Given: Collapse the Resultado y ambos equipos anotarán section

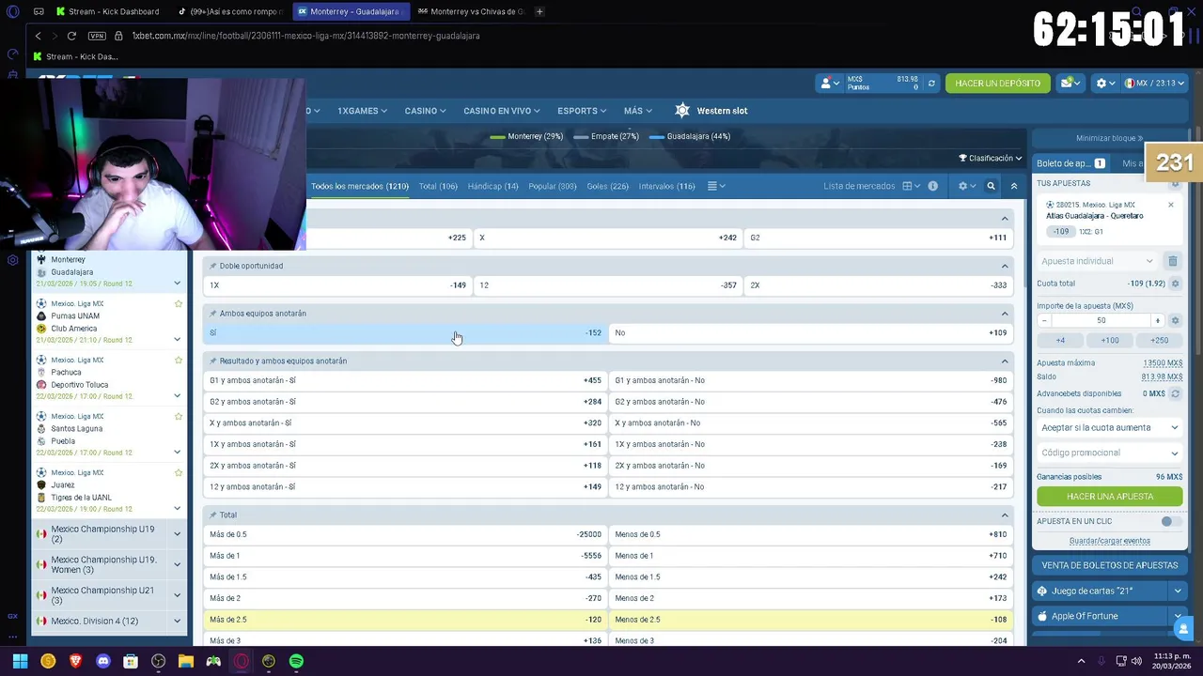Looking at the screenshot, I should click(x=1005, y=361).
